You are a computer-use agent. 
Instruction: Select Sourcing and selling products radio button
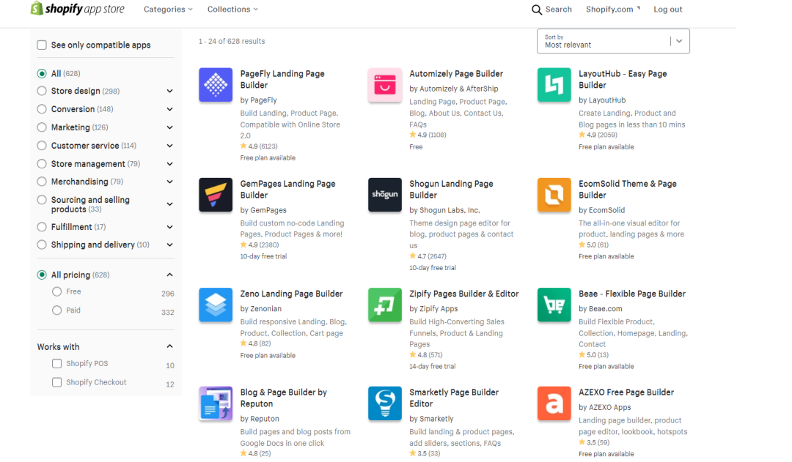click(42, 200)
